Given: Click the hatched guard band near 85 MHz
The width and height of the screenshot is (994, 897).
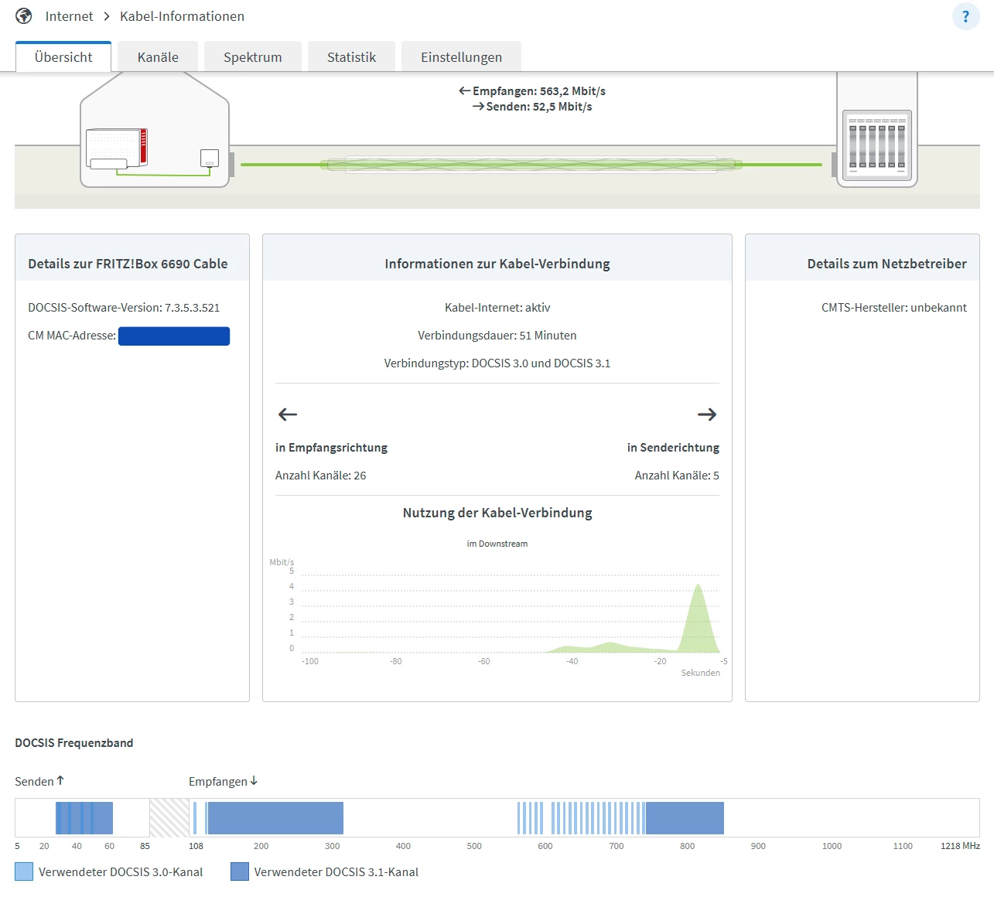Looking at the screenshot, I should (169, 818).
